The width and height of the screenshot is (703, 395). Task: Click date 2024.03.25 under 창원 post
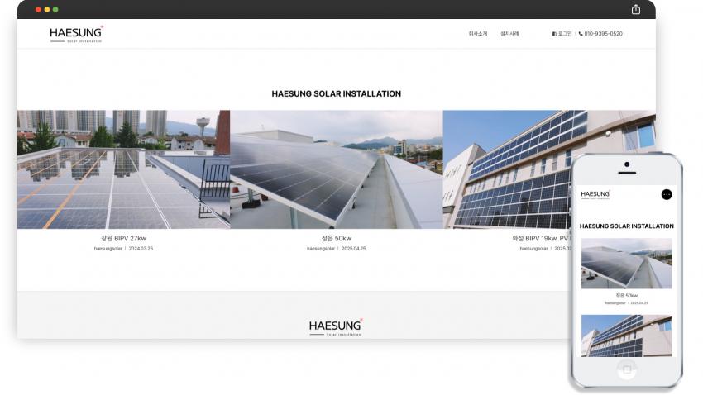tap(141, 249)
